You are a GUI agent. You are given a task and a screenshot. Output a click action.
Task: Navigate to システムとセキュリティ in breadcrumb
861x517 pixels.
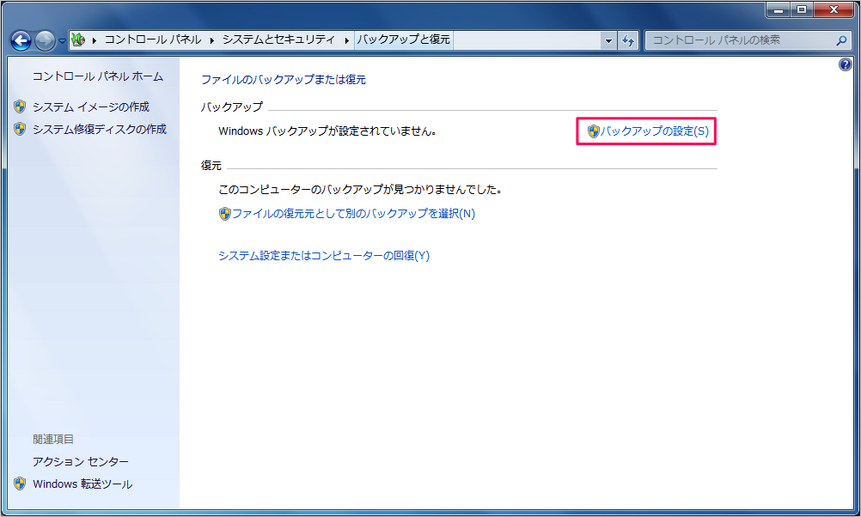(x=278, y=40)
